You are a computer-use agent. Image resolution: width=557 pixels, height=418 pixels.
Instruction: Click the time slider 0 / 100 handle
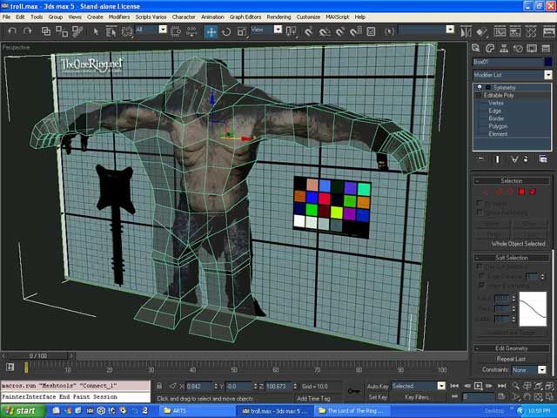click(x=38, y=356)
